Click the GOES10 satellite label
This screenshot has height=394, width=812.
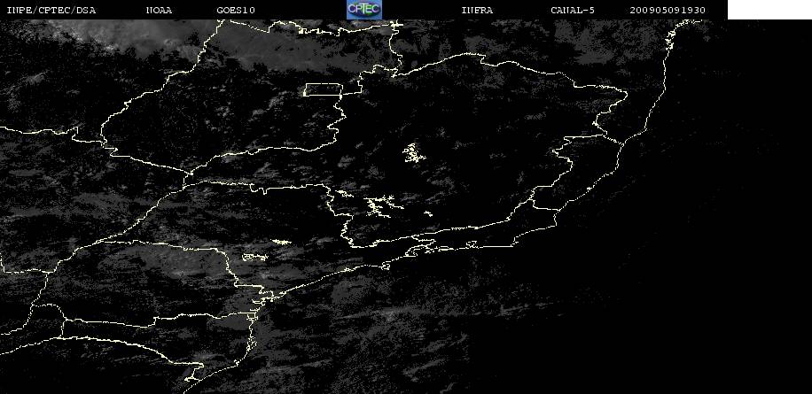click(236, 10)
